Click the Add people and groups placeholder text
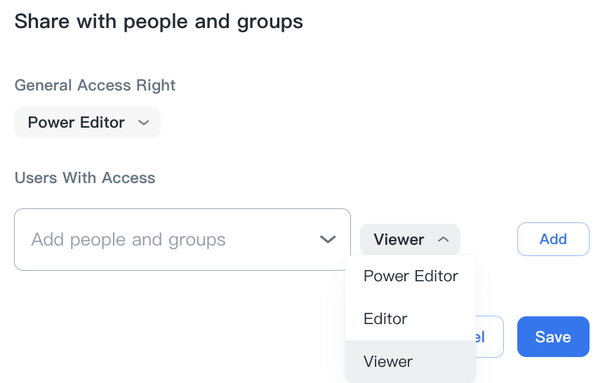Image resolution: width=605 pixels, height=383 pixels. point(128,240)
